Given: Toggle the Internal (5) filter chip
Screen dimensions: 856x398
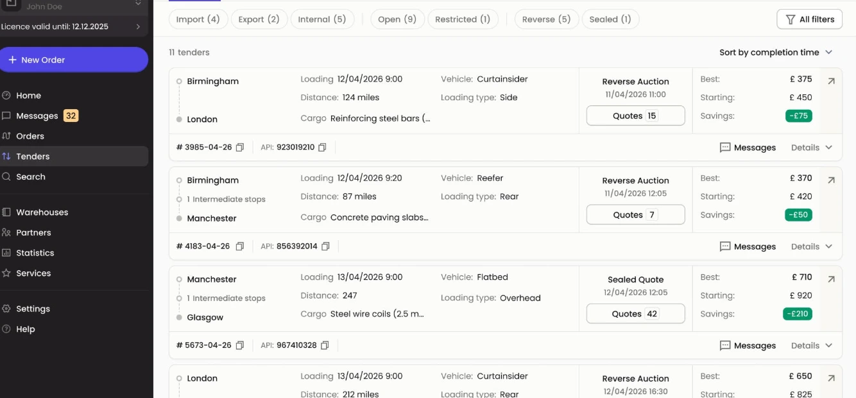Looking at the screenshot, I should [x=322, y=19].
